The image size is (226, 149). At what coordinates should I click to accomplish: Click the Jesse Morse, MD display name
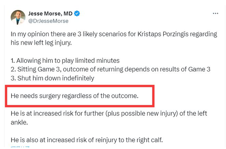pos(50,13)
